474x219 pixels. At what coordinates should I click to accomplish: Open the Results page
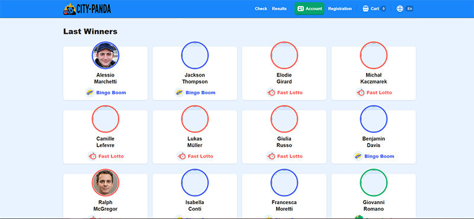[279, 9]
